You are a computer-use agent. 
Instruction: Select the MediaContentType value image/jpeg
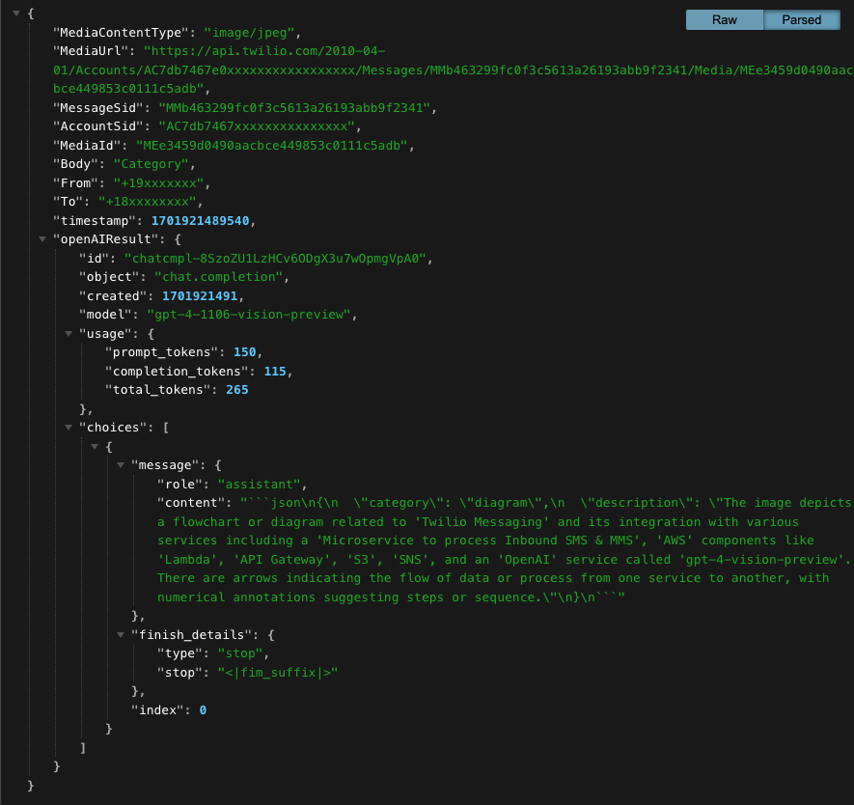(250, 33)
